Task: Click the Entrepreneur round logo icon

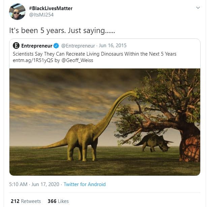Action: point(16,46)
